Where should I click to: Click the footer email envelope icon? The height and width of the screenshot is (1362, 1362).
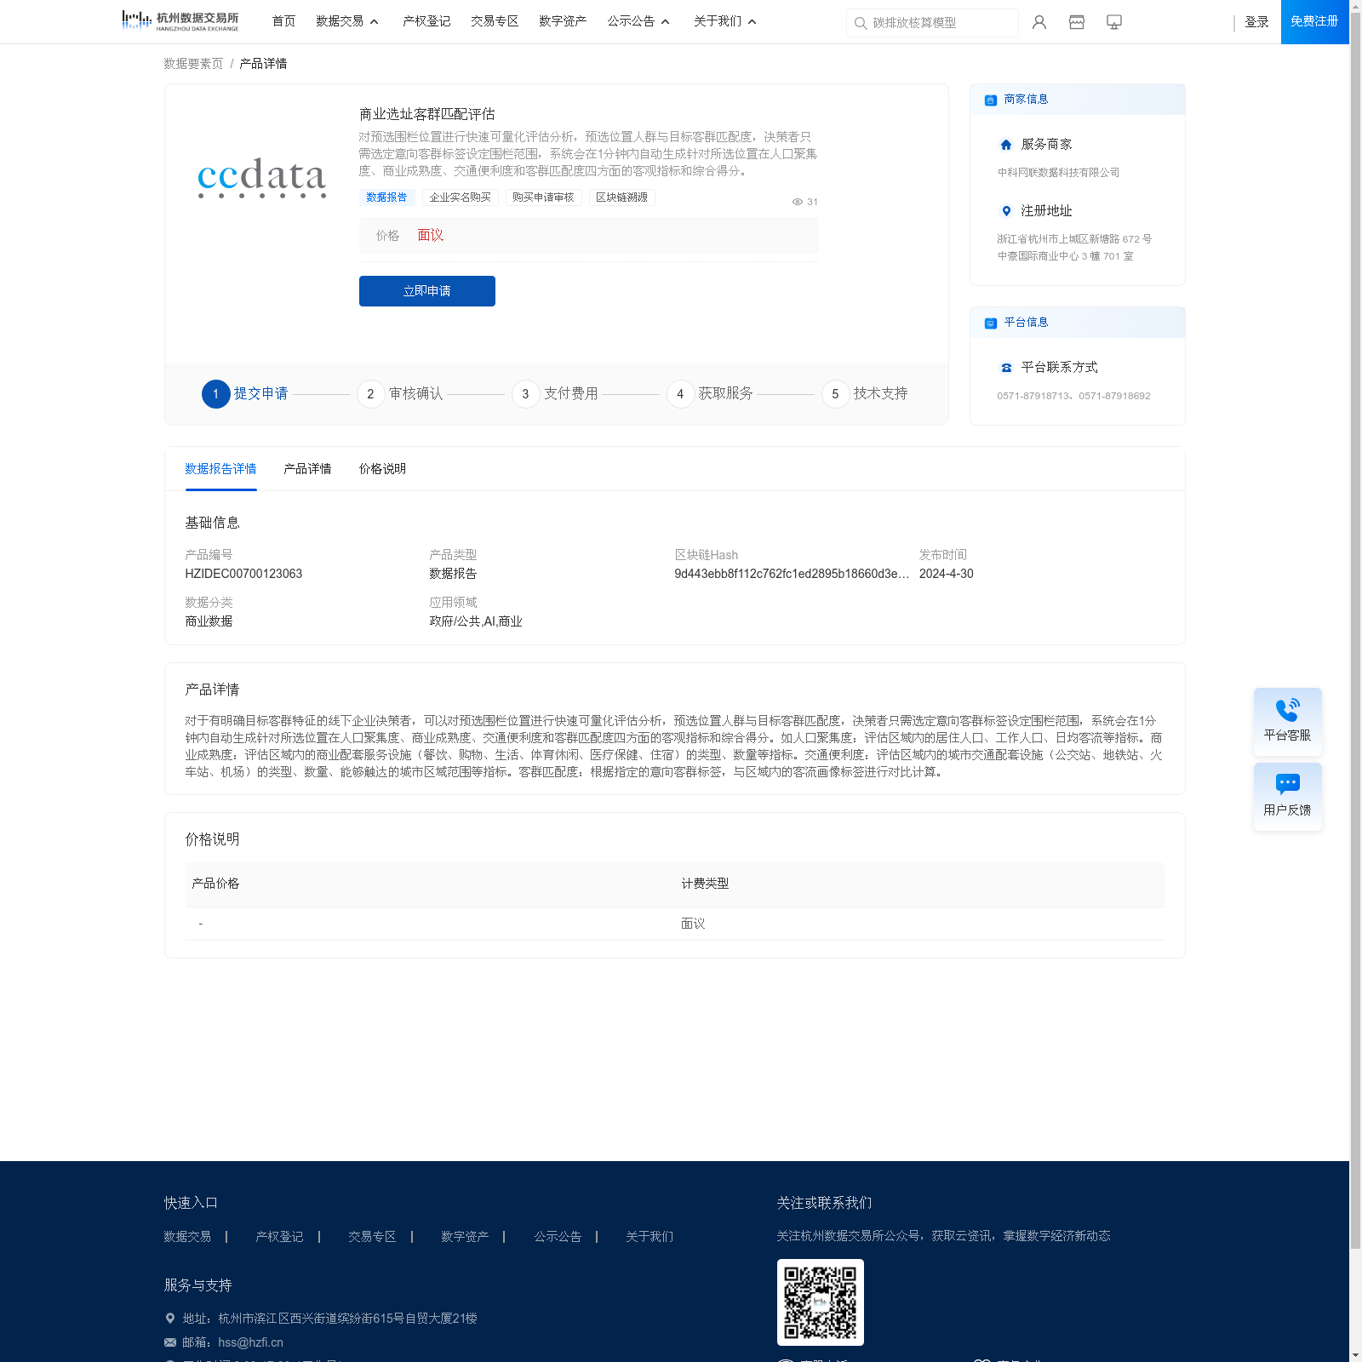click(x=170, y=1342)
